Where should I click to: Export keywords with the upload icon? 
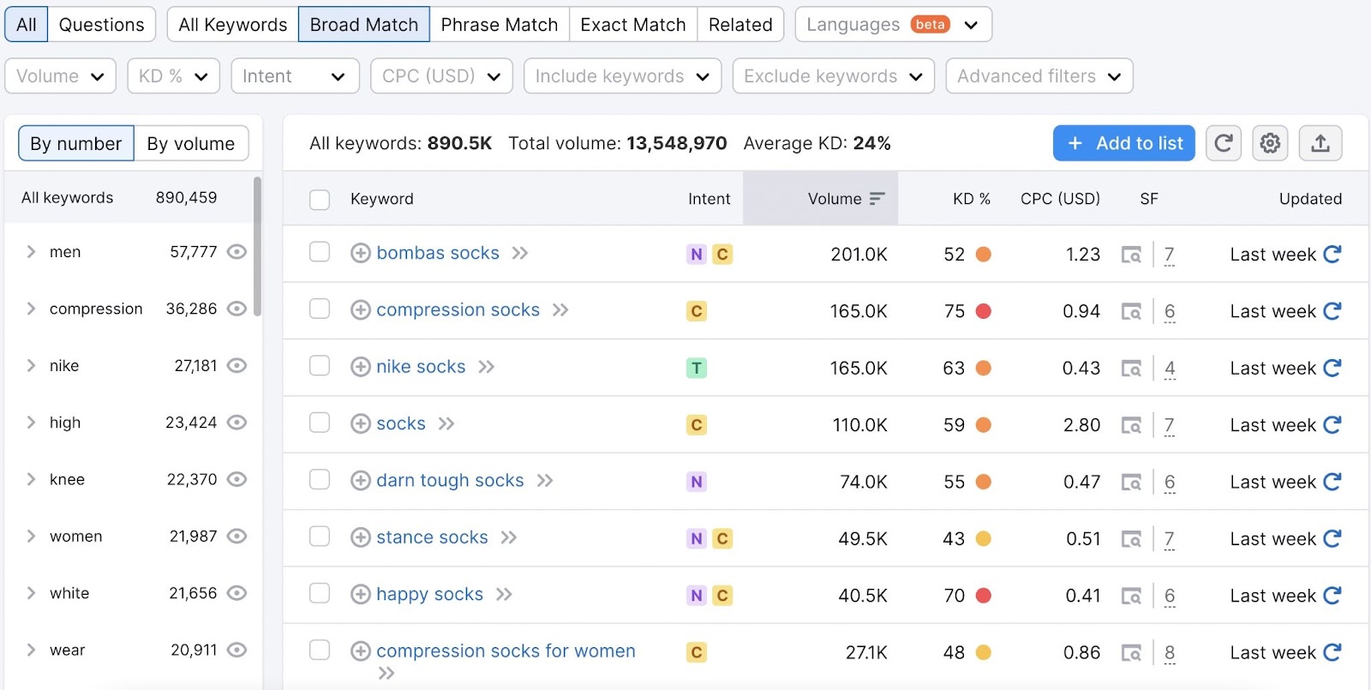[x=1320, y=143]
